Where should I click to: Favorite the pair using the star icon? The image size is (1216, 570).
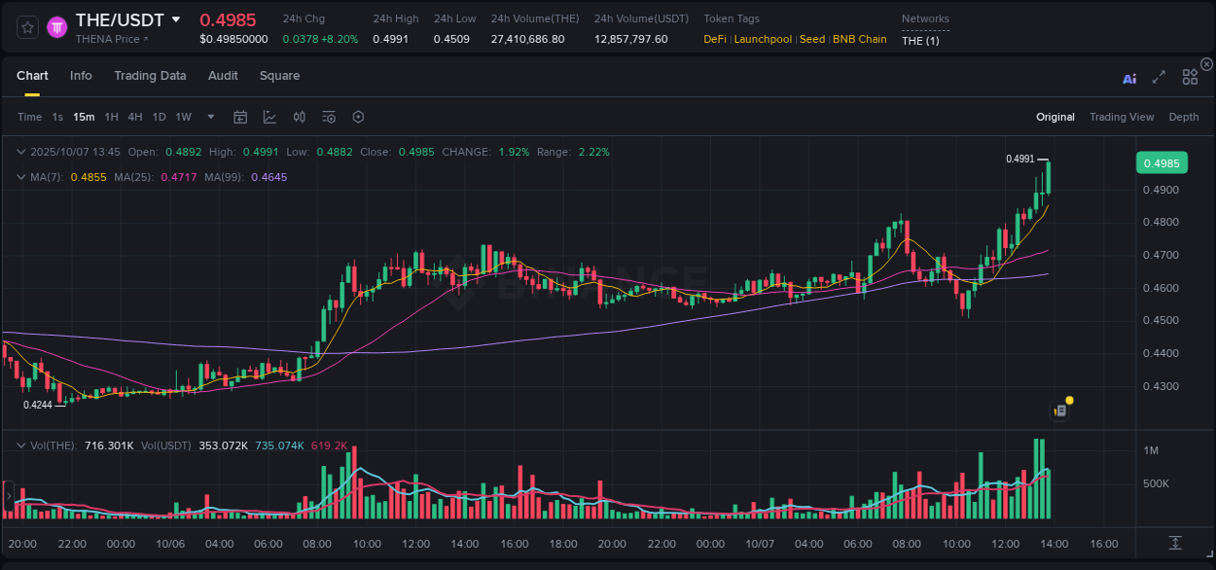26,27
